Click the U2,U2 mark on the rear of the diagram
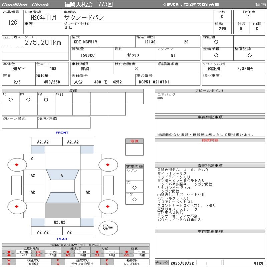 pyautogui.click(x=59, y=222)
